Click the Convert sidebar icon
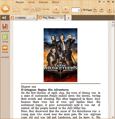 [5, 49]
